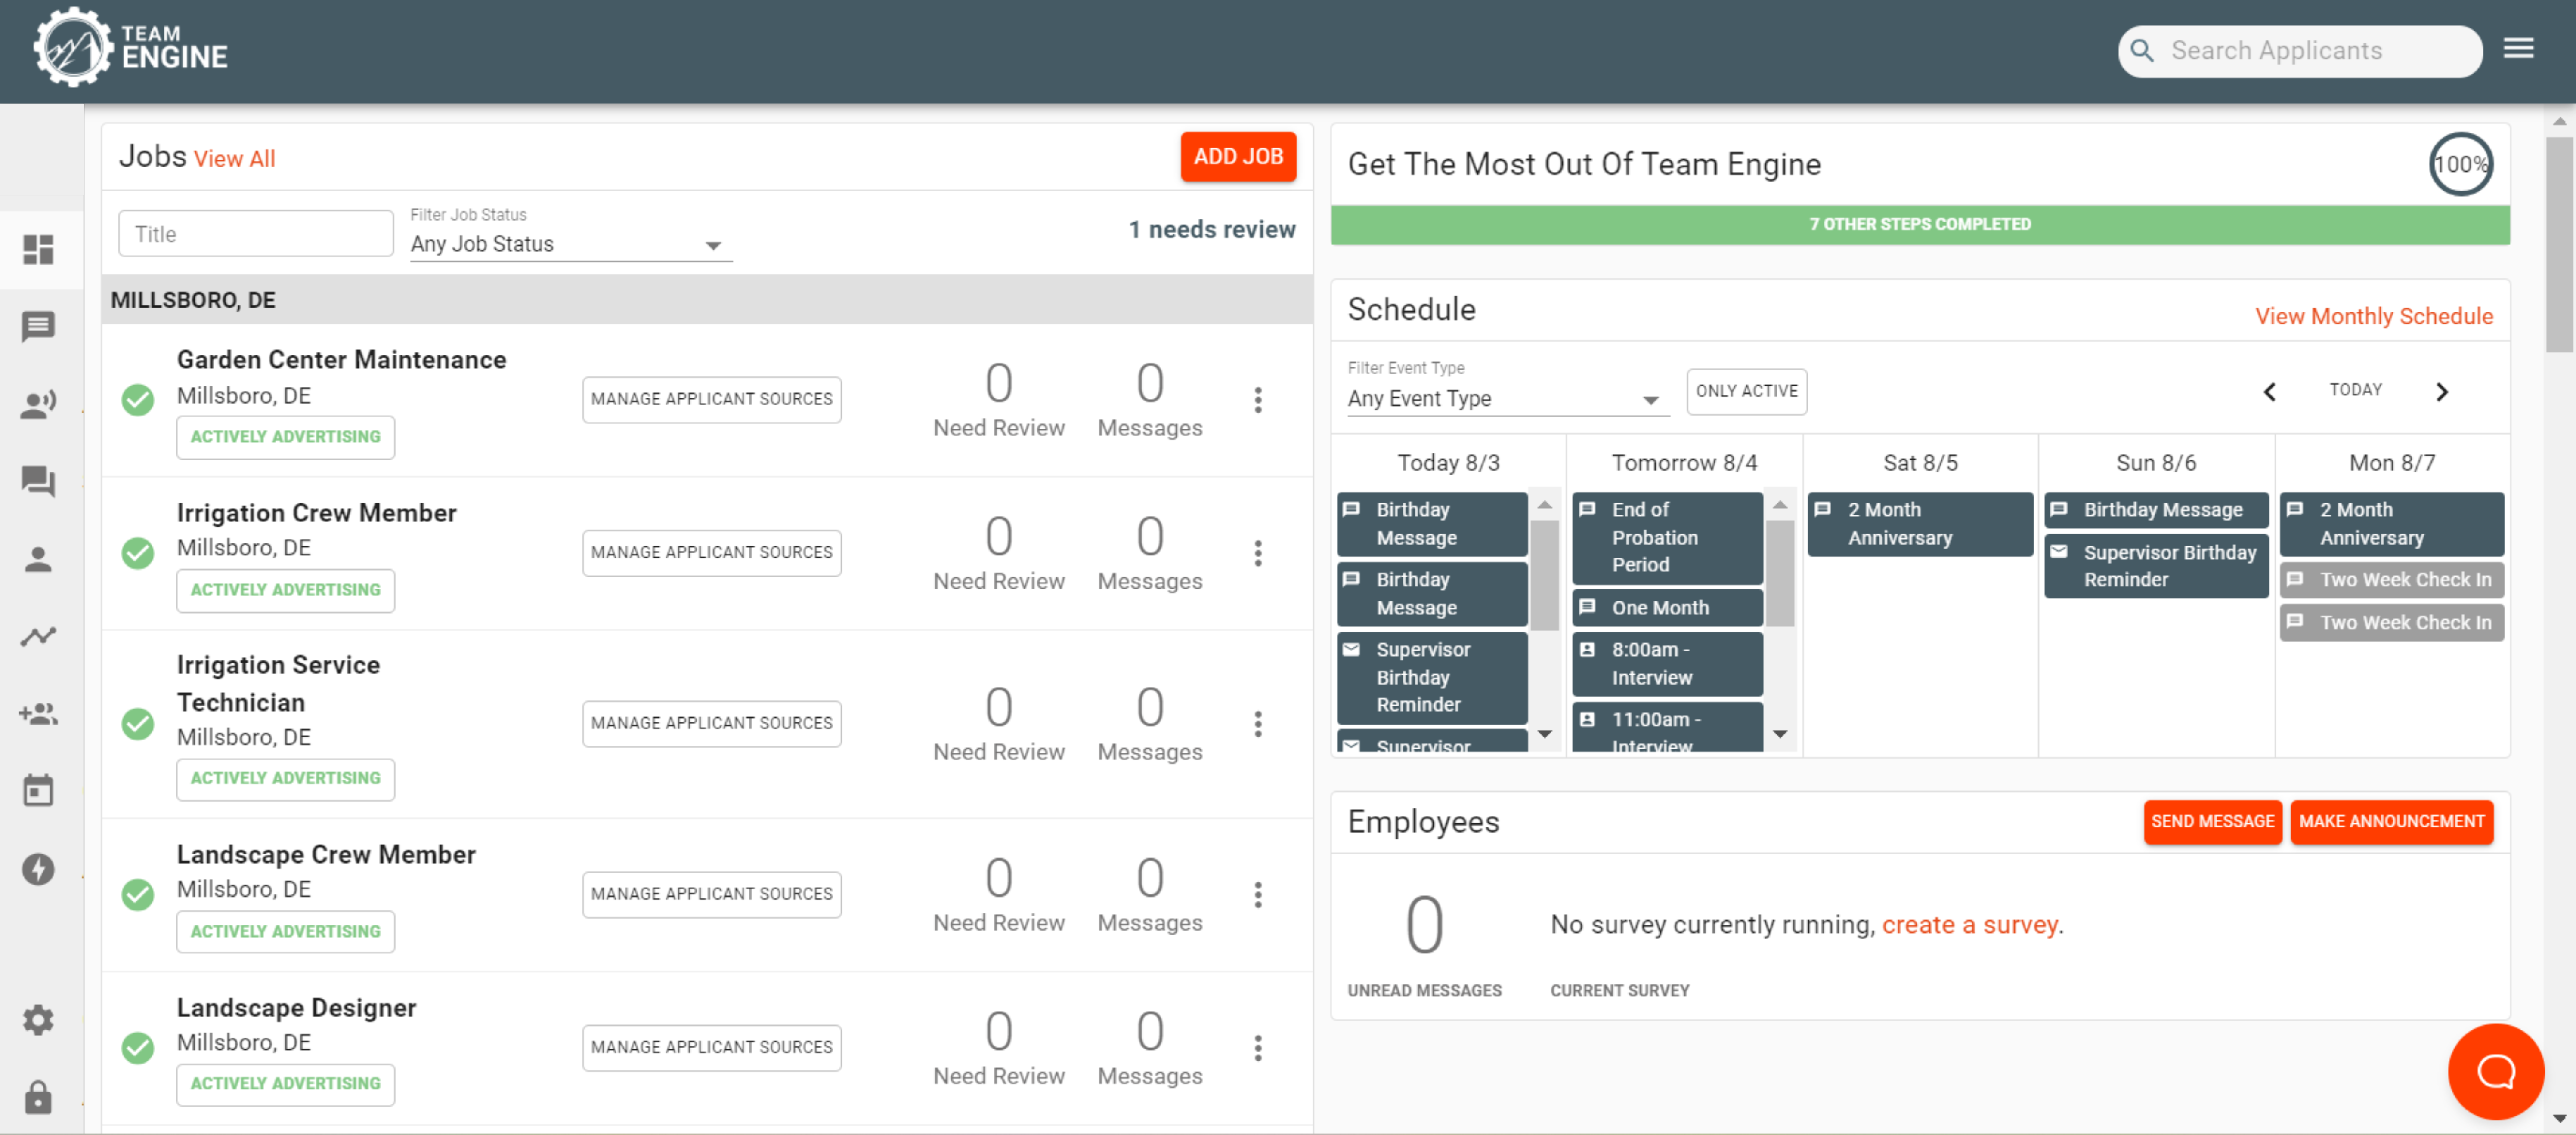Image resolution: width=2576 pixels, height=1135 pixels.
Task: Open the 8:00am Interview event
Action: coord(1667,663)
